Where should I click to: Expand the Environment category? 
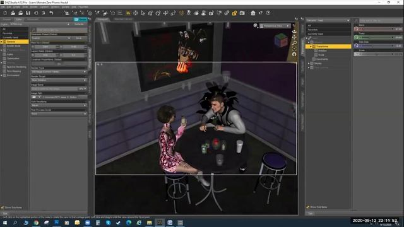1,76
